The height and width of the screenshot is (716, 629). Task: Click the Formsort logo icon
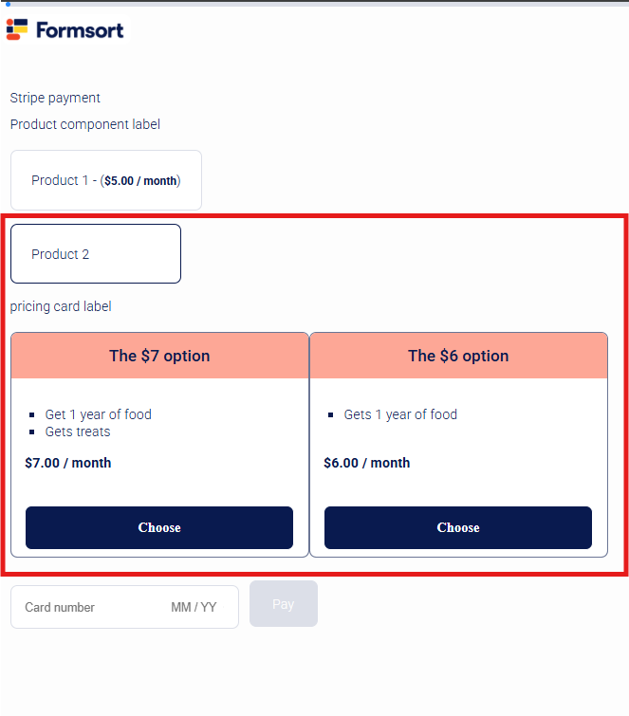point(17,29)
